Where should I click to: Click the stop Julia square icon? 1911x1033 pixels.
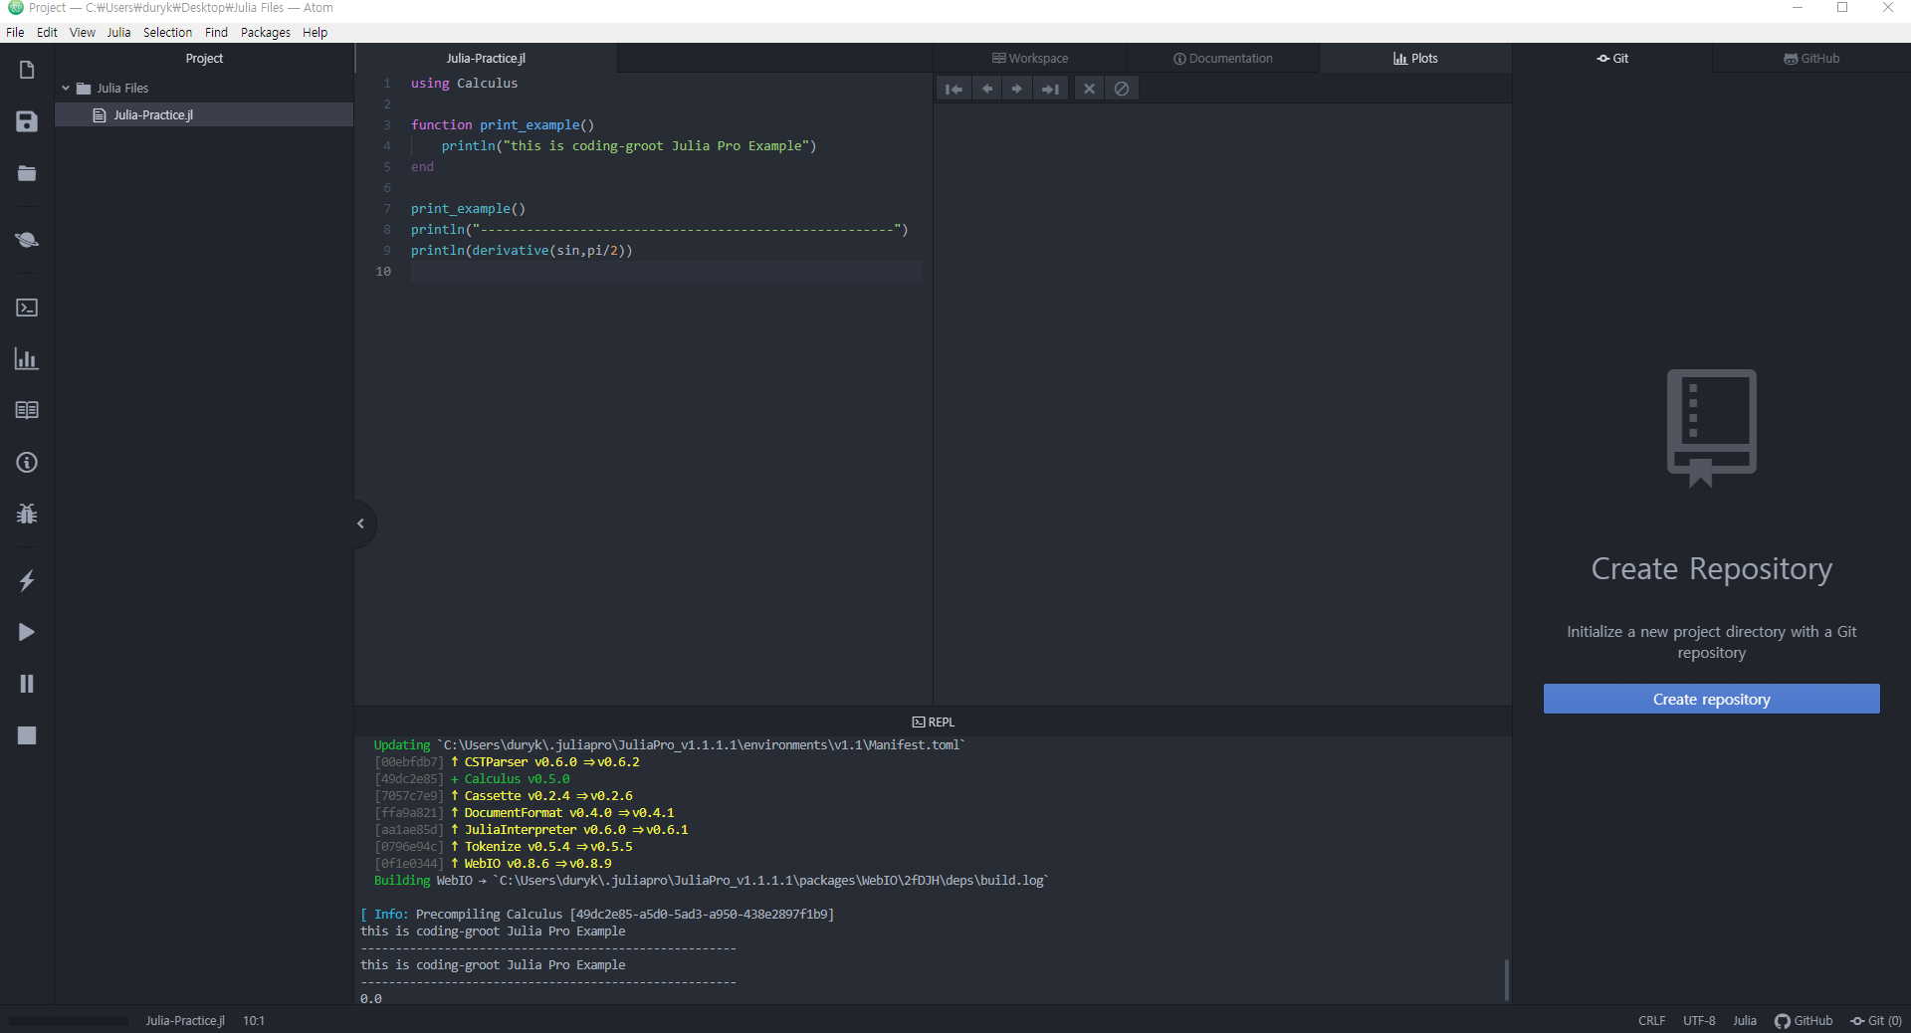click(x=27, y=735)
